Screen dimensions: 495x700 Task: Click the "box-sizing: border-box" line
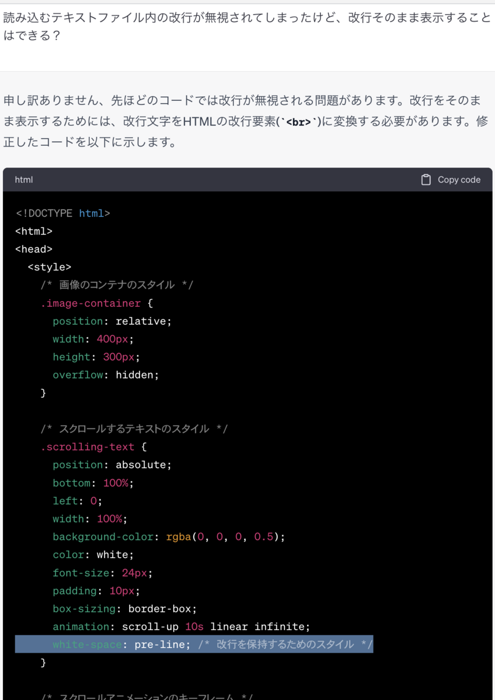124,608
